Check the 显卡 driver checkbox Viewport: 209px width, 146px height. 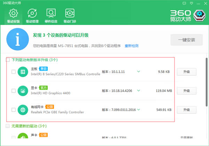[13, 91]
